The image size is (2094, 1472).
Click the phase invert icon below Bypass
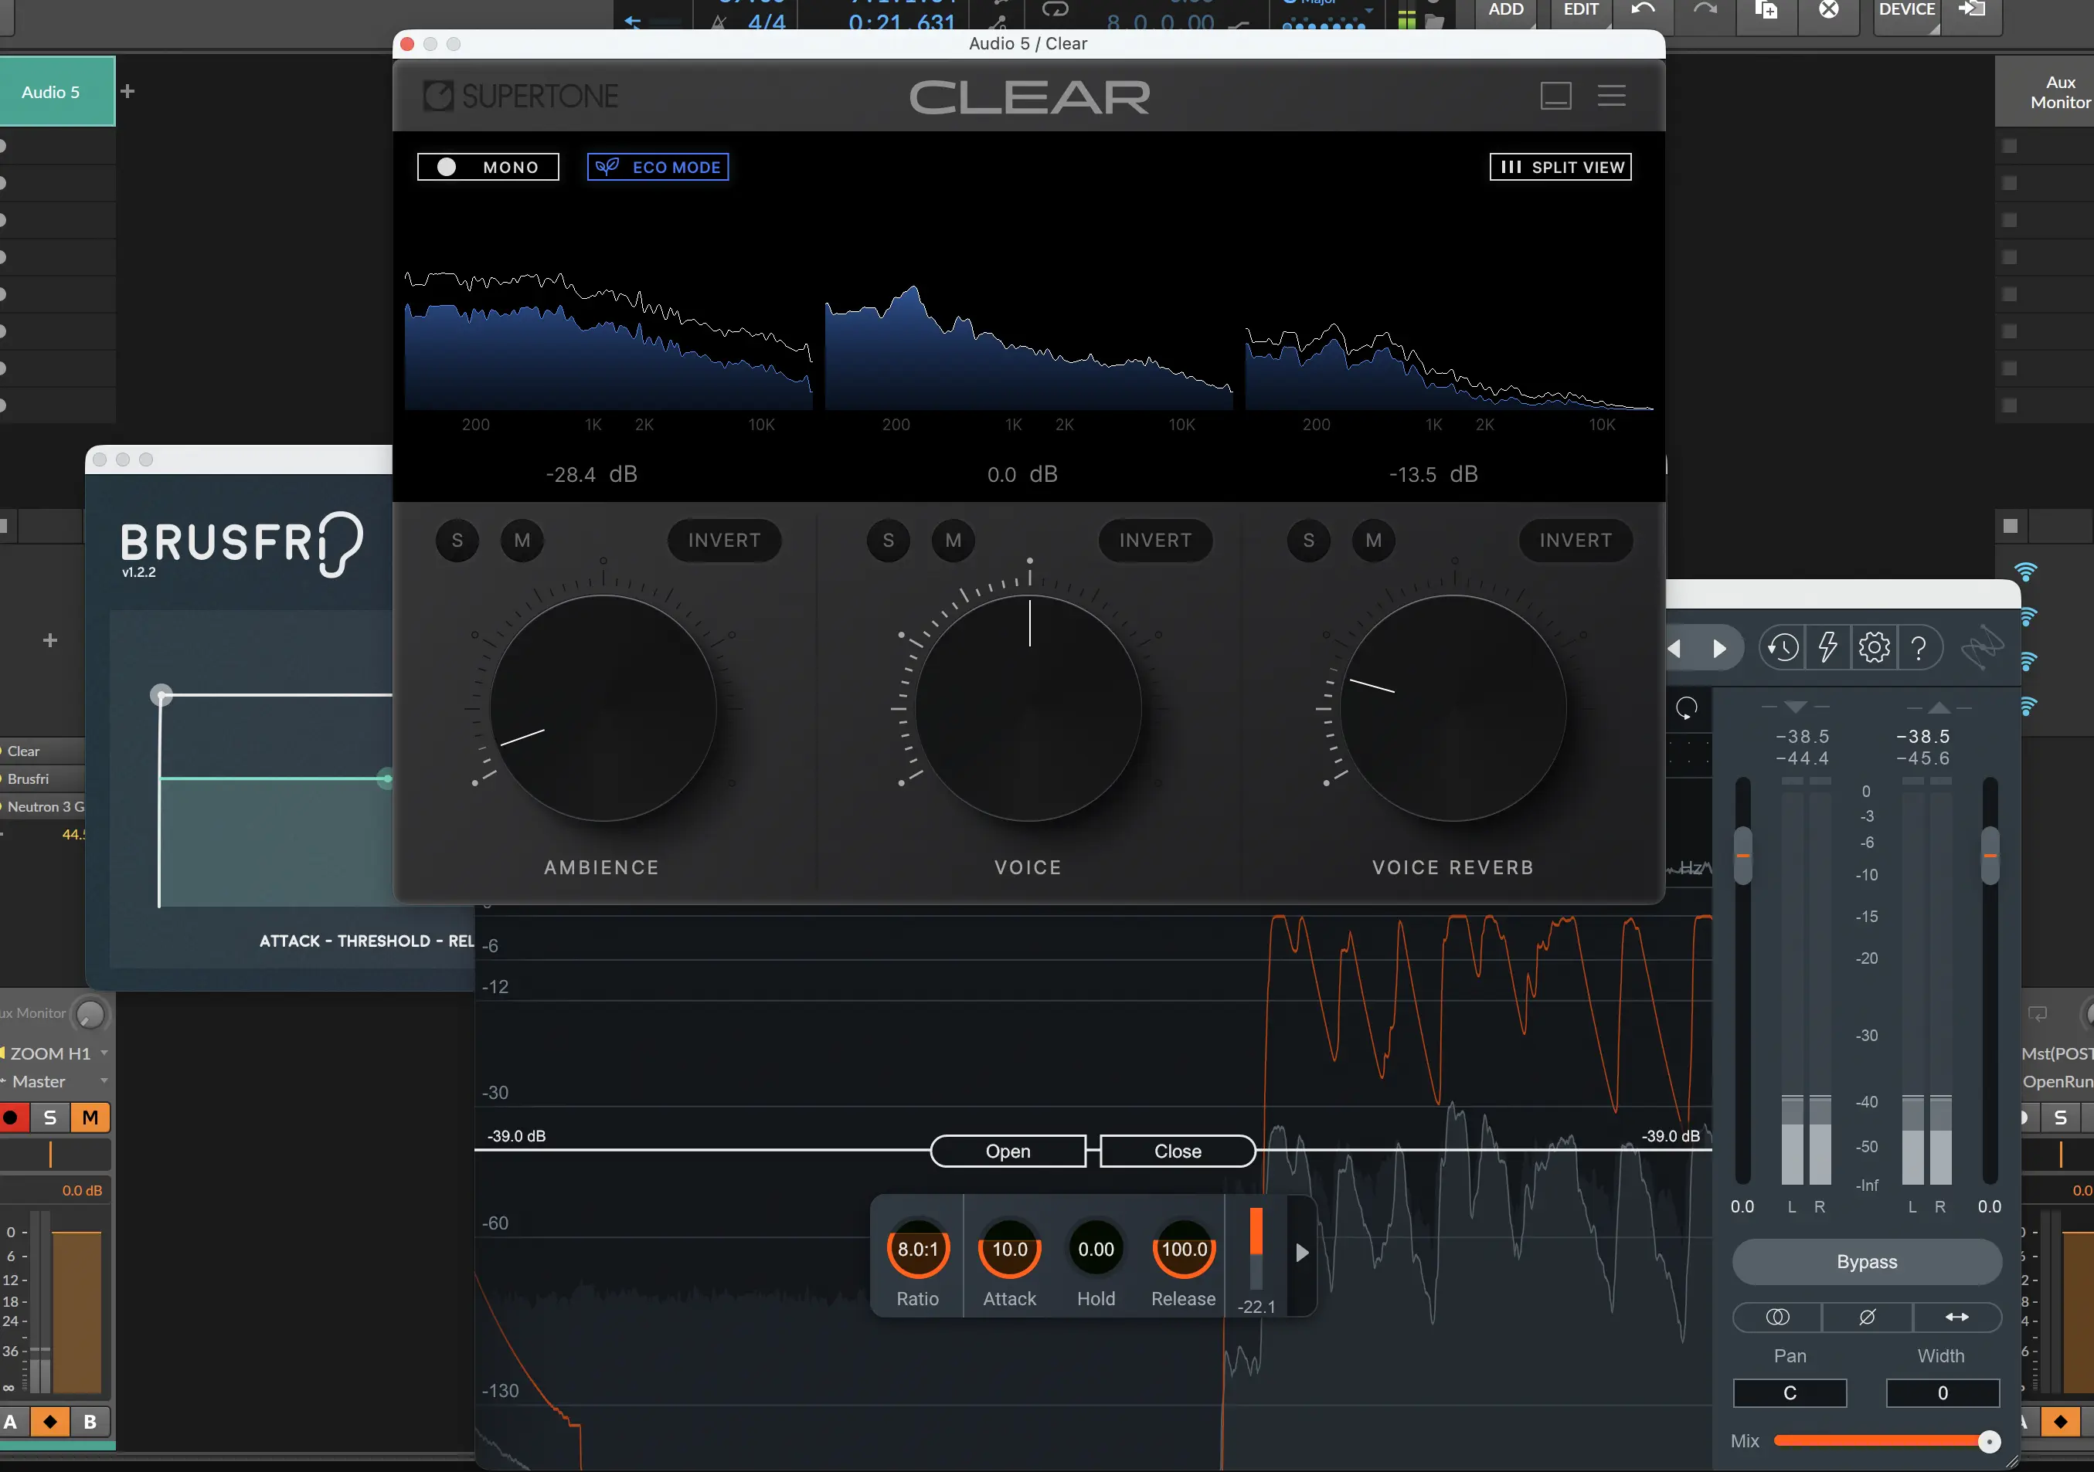(x=1867, y=1317)
